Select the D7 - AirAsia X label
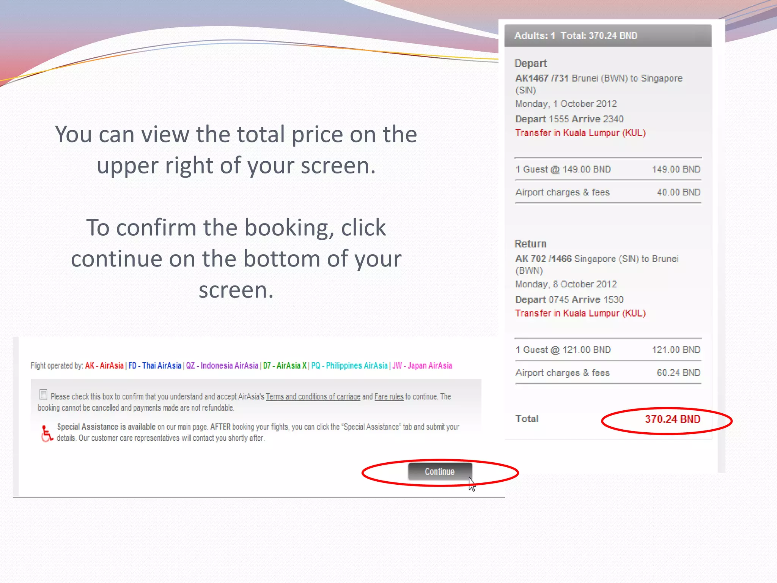 coord(285,366)
